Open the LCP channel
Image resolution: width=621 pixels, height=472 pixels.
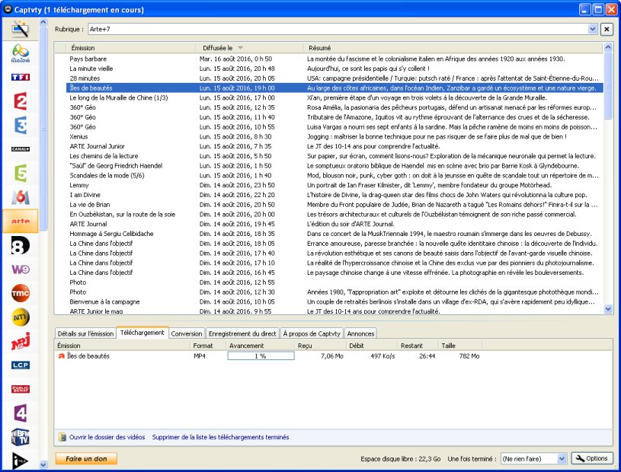20,365
